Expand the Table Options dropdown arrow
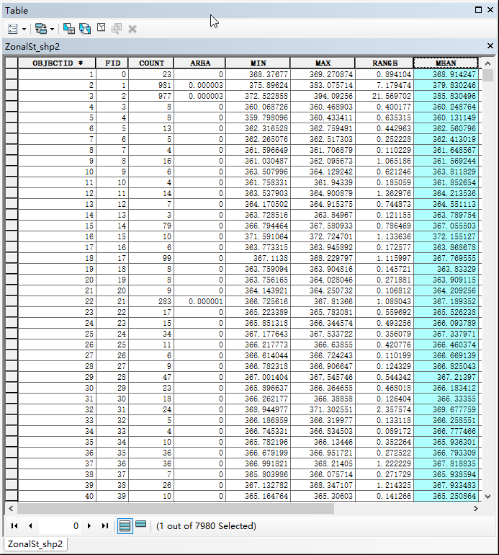499x555 pixels. pyautogui.click(x=24, y=29)
